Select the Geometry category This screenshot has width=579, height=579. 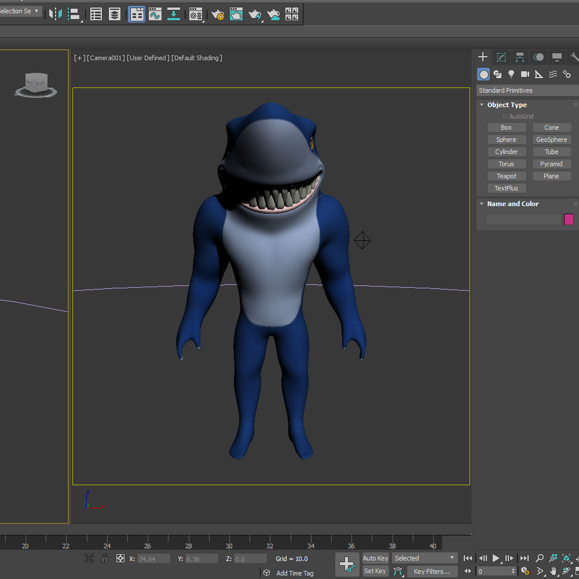483,74
